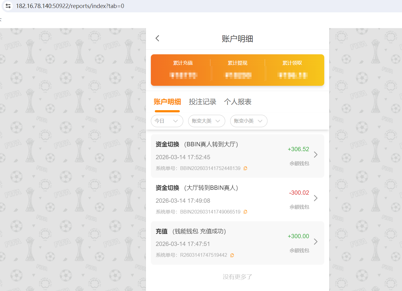Click the 累计充值 total recharge stat
402x291 pixels.
tap(183, 69)
